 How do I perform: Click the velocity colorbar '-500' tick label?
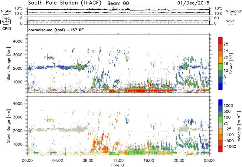pos(228,140)
